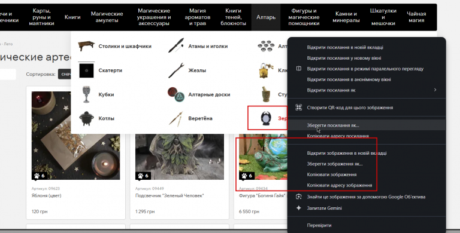Click the Алтарные доски link

[x=209, y=94]
